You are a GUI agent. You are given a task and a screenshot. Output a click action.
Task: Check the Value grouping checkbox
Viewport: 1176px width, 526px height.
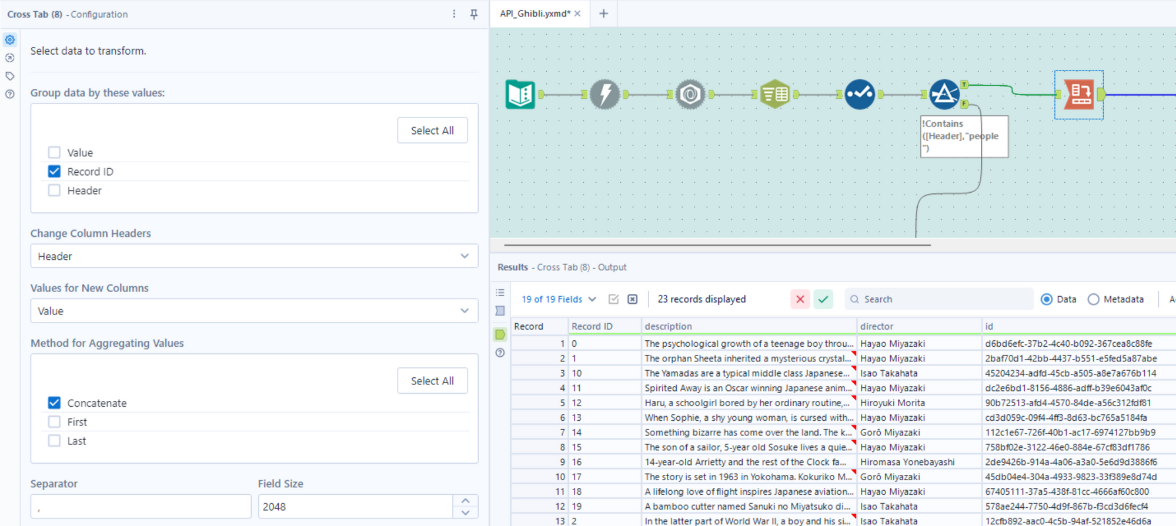(x=54, y=153)
